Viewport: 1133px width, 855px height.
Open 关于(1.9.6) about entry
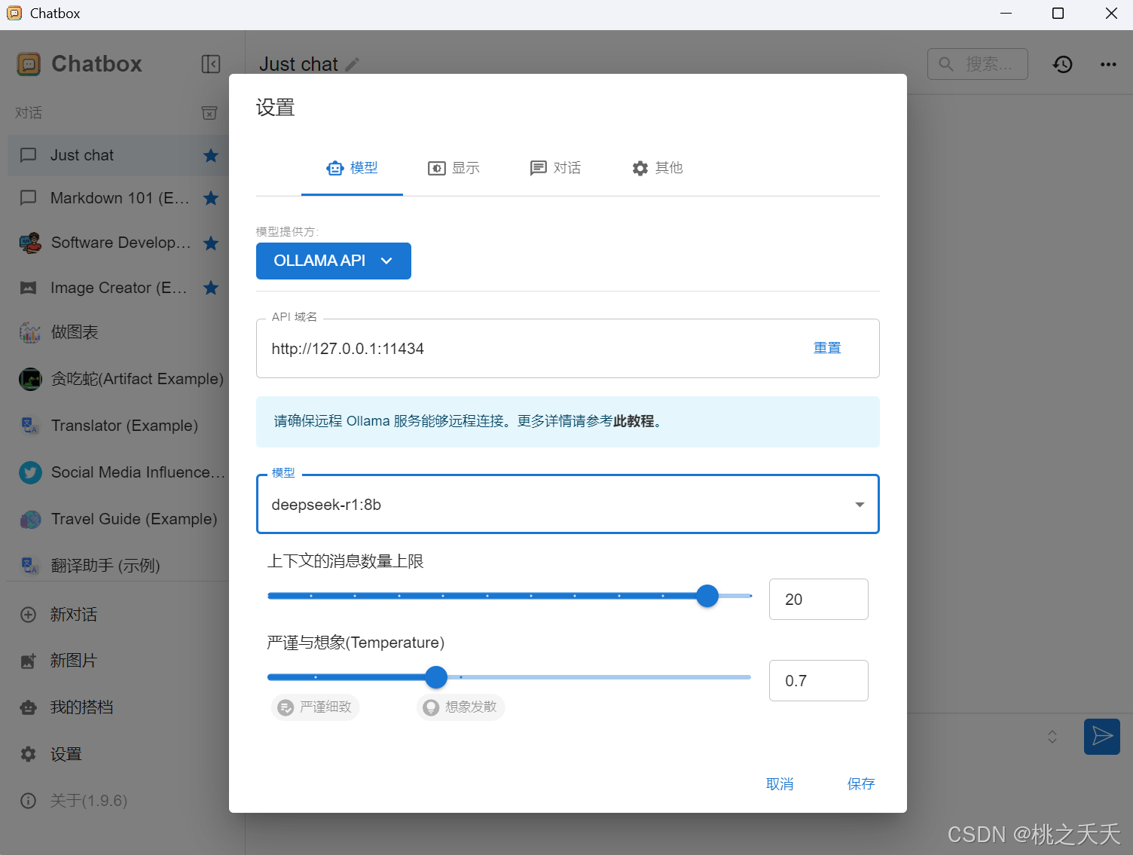(x=118, y=801)
